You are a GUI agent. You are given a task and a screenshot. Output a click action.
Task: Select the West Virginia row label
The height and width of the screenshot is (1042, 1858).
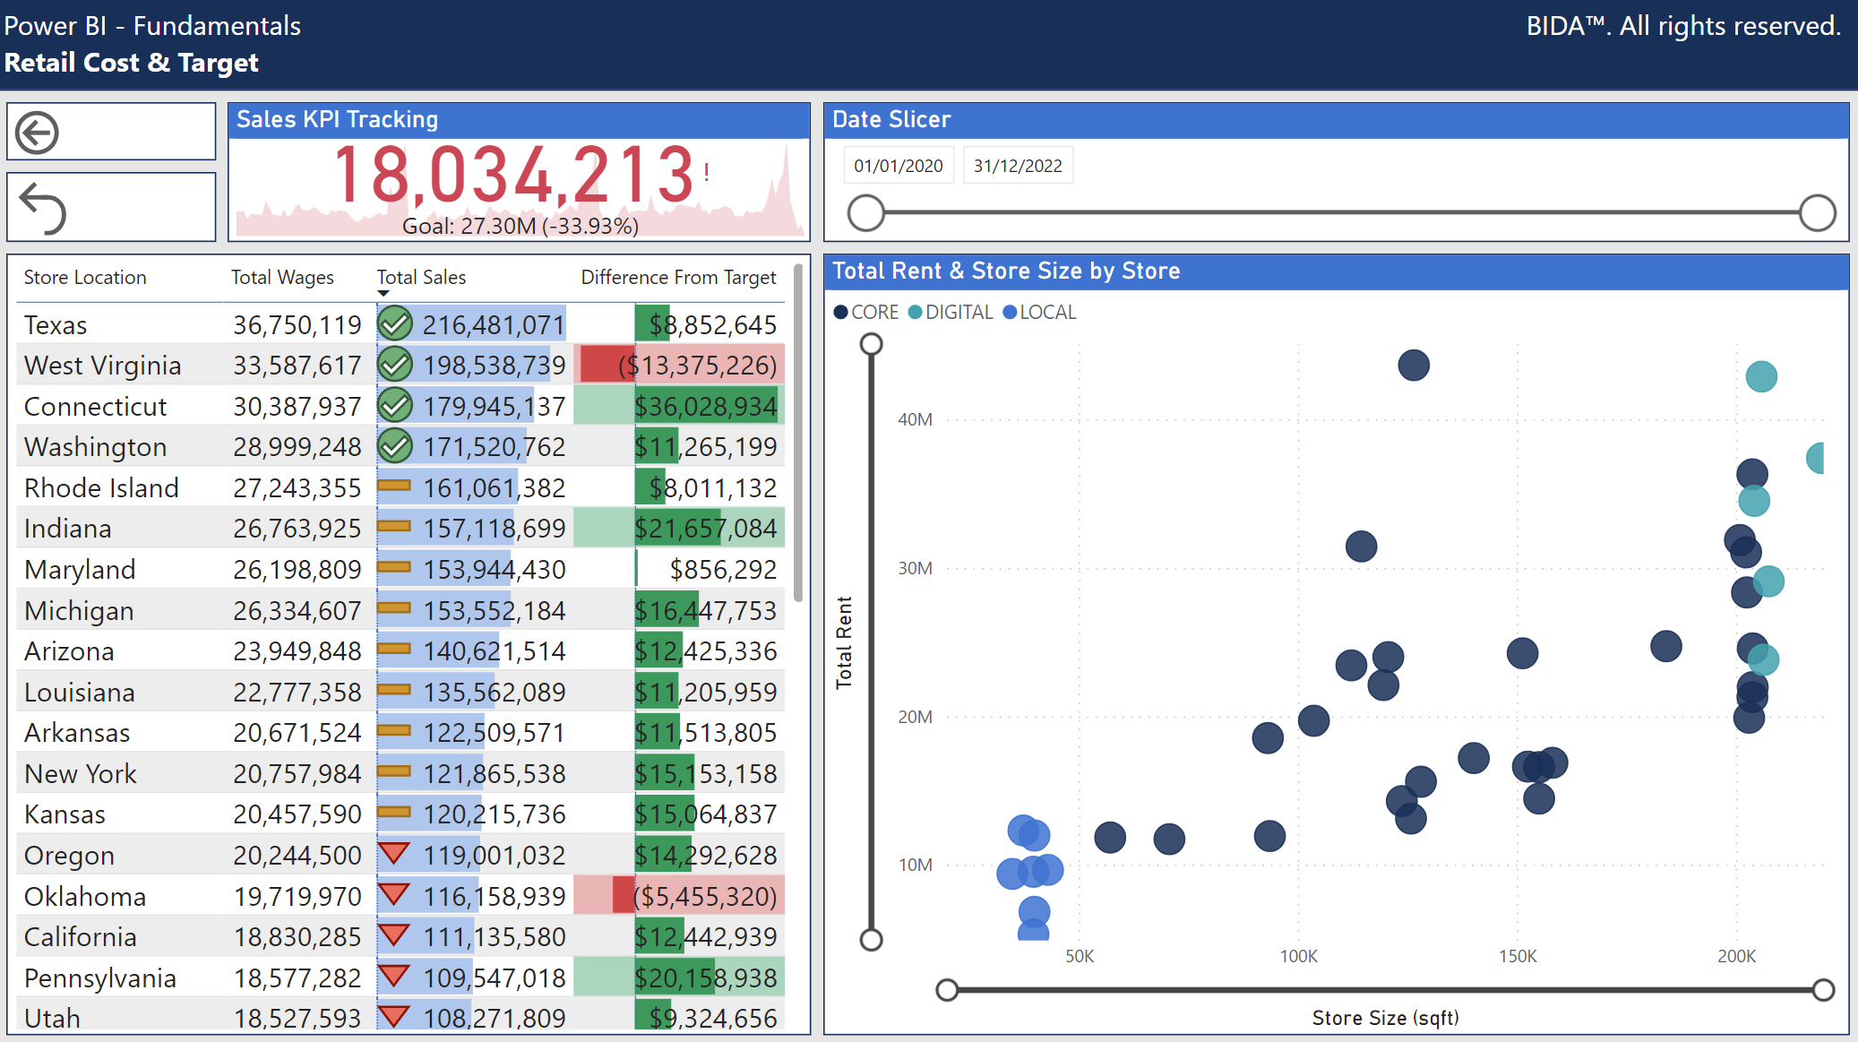point(102,366)
